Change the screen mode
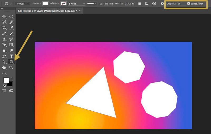Image resolution: width=211 pixels, height=134 pixels. pyautogui.click(x=11, y=91)
